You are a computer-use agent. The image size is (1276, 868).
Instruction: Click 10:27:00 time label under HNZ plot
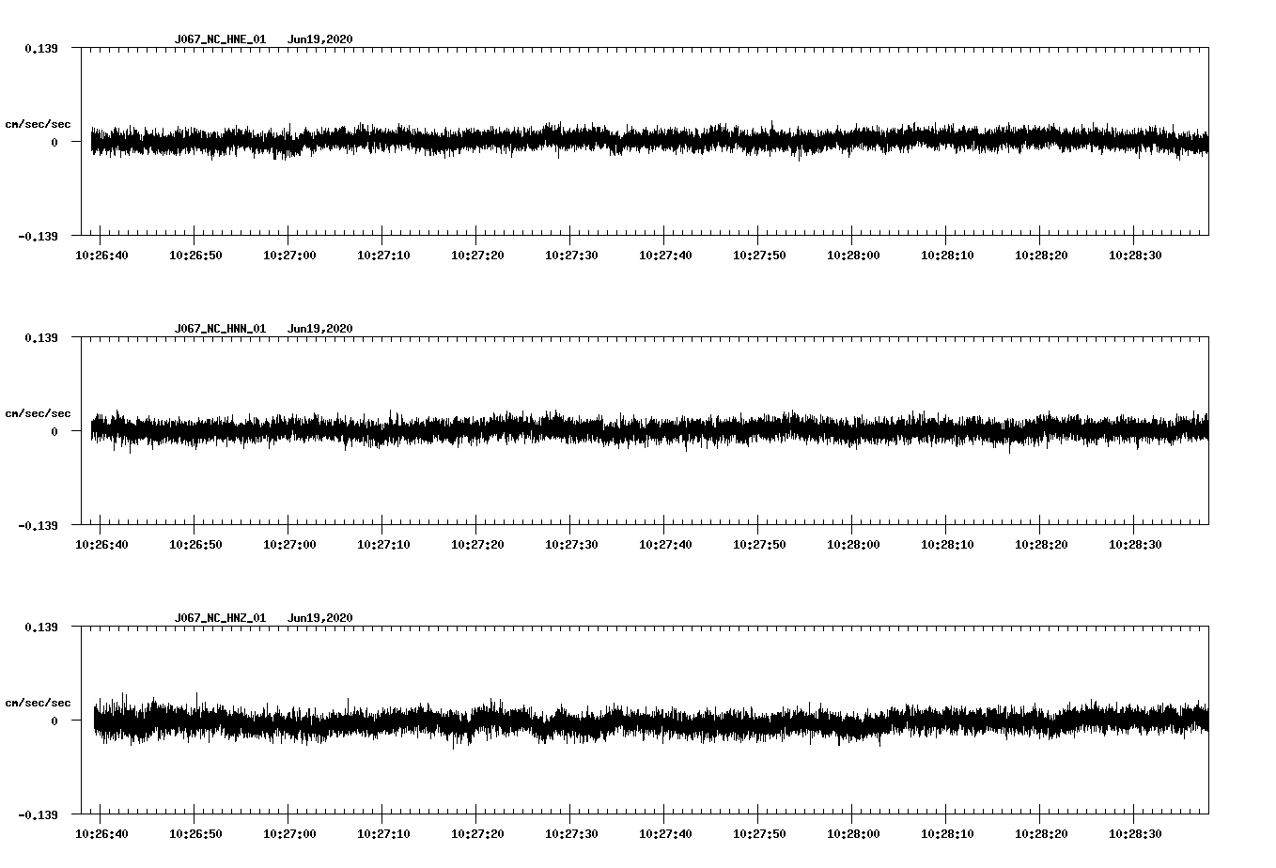tap(289, 834)
